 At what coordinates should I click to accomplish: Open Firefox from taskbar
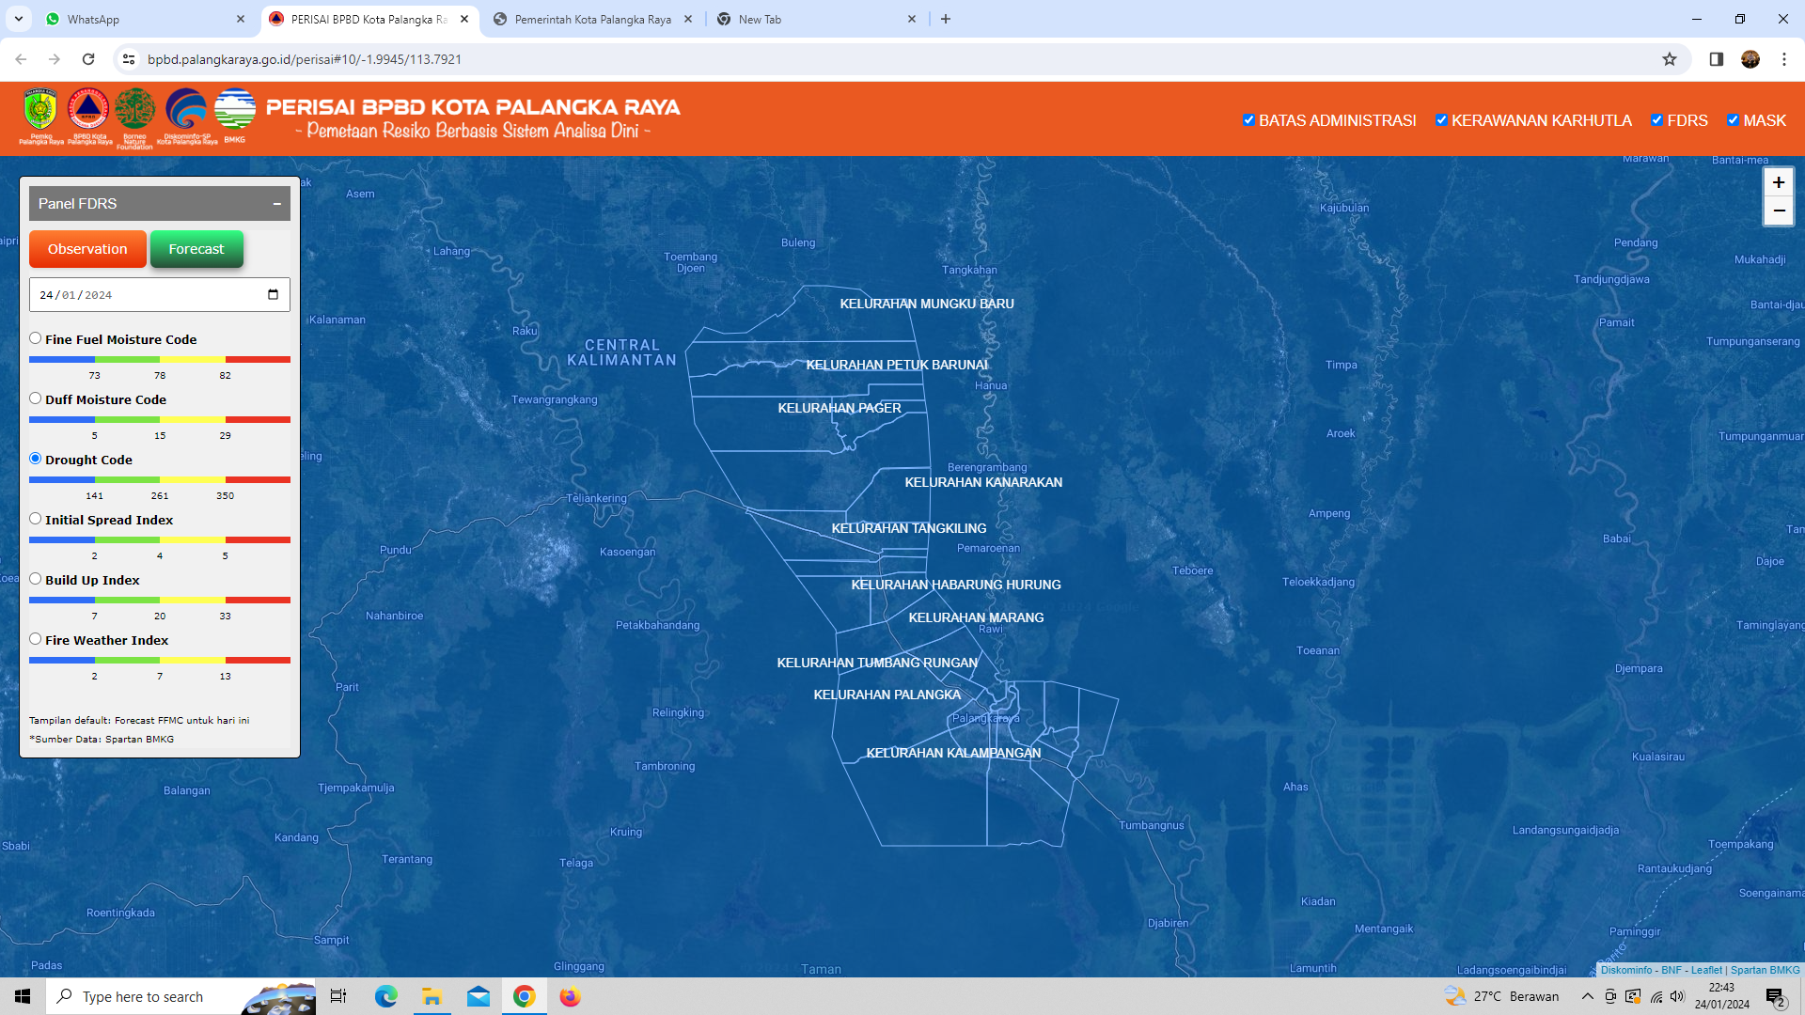(571, 996)
